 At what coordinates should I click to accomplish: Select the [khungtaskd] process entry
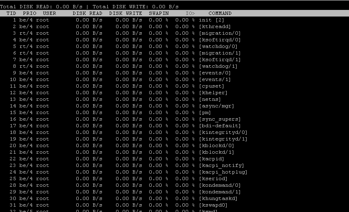pos(218,198)
